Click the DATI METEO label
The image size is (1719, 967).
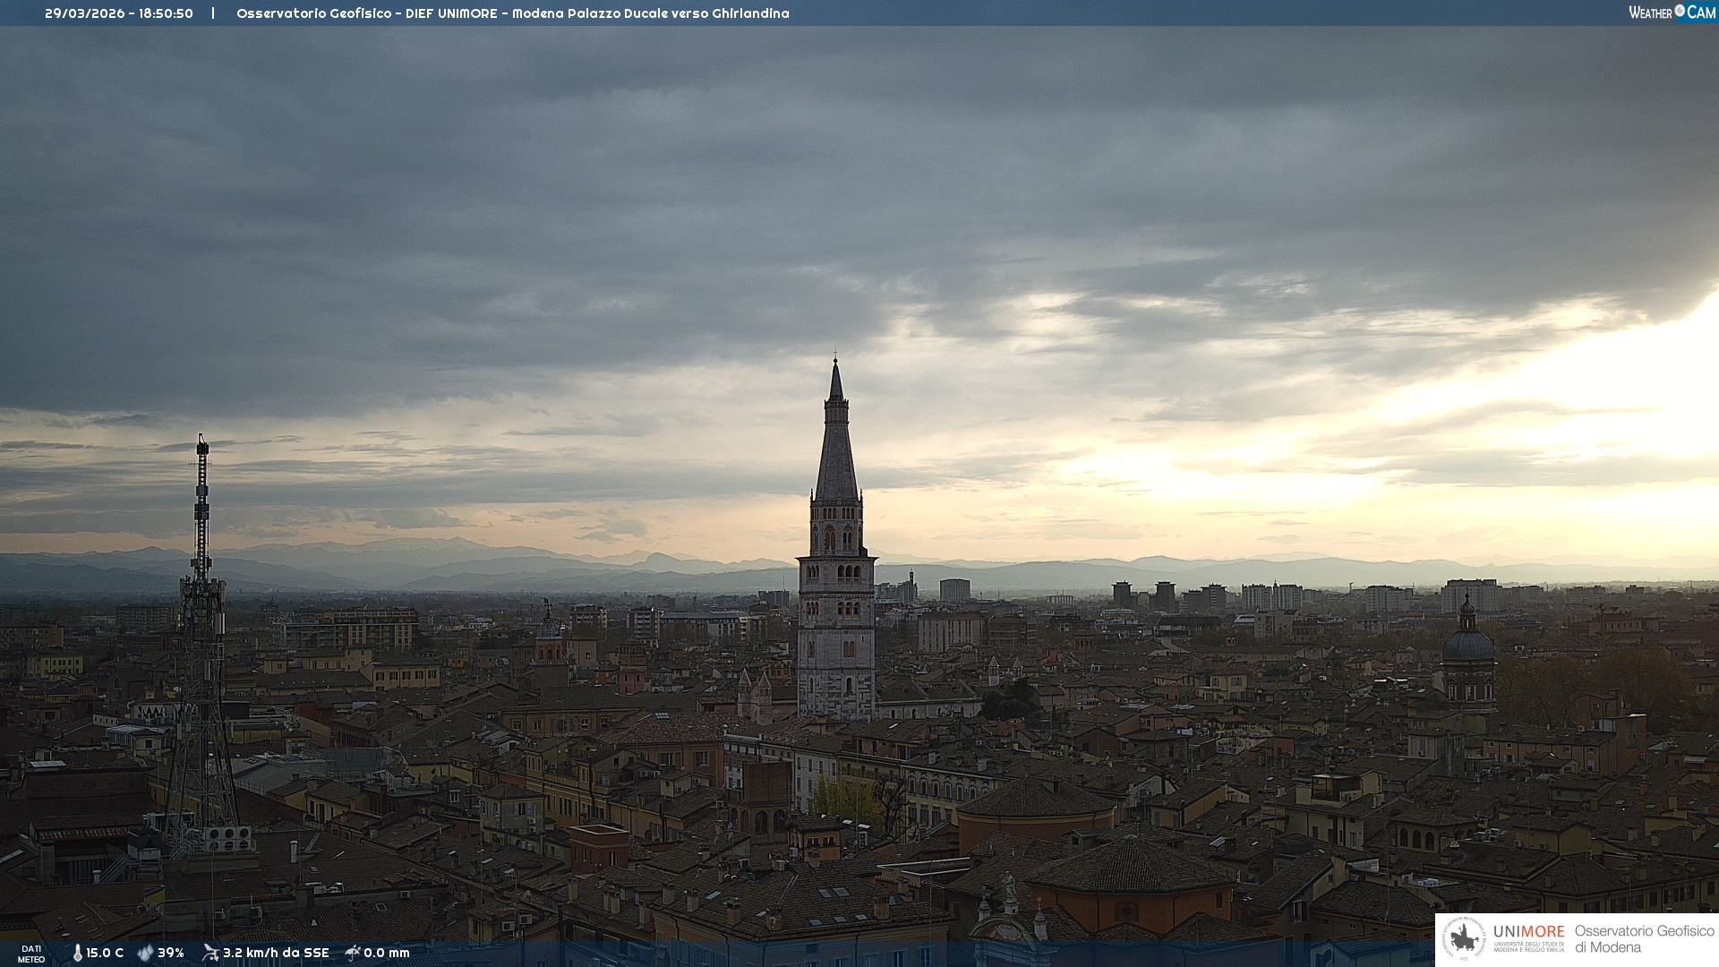pos(31,954)
